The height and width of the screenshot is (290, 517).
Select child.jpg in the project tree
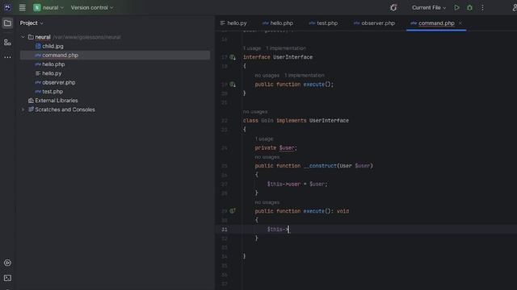(x=53, y=46)
